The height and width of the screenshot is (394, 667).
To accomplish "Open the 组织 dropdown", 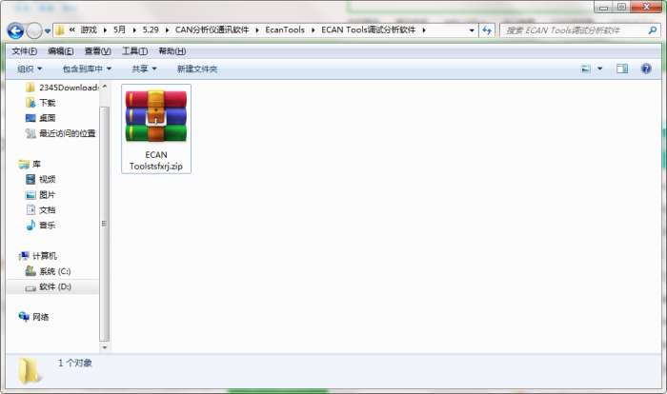I will pos(30,69).
